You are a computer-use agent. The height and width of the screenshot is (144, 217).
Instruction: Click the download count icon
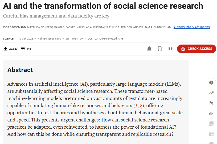5,49
